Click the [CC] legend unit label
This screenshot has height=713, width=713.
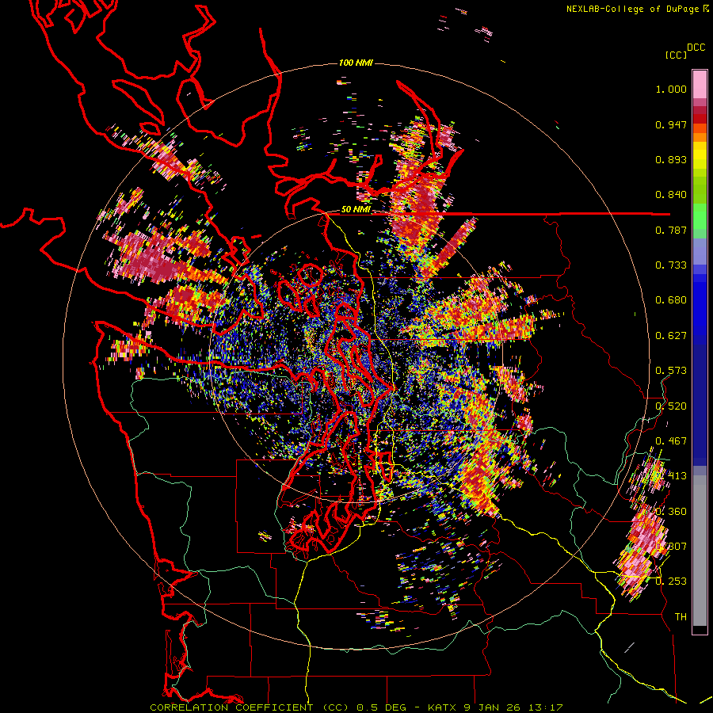[x=676, y=55]
